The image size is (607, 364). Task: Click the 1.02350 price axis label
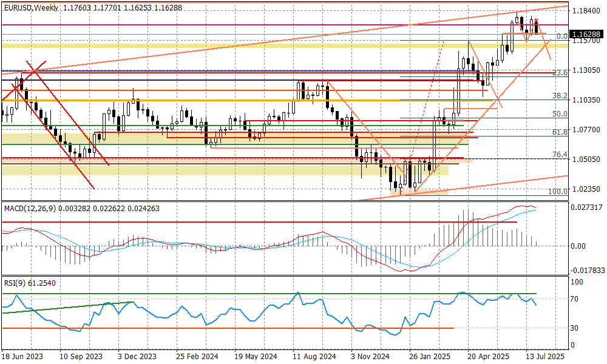point(586,189)
